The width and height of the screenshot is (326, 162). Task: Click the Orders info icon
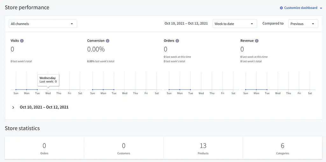177,41
